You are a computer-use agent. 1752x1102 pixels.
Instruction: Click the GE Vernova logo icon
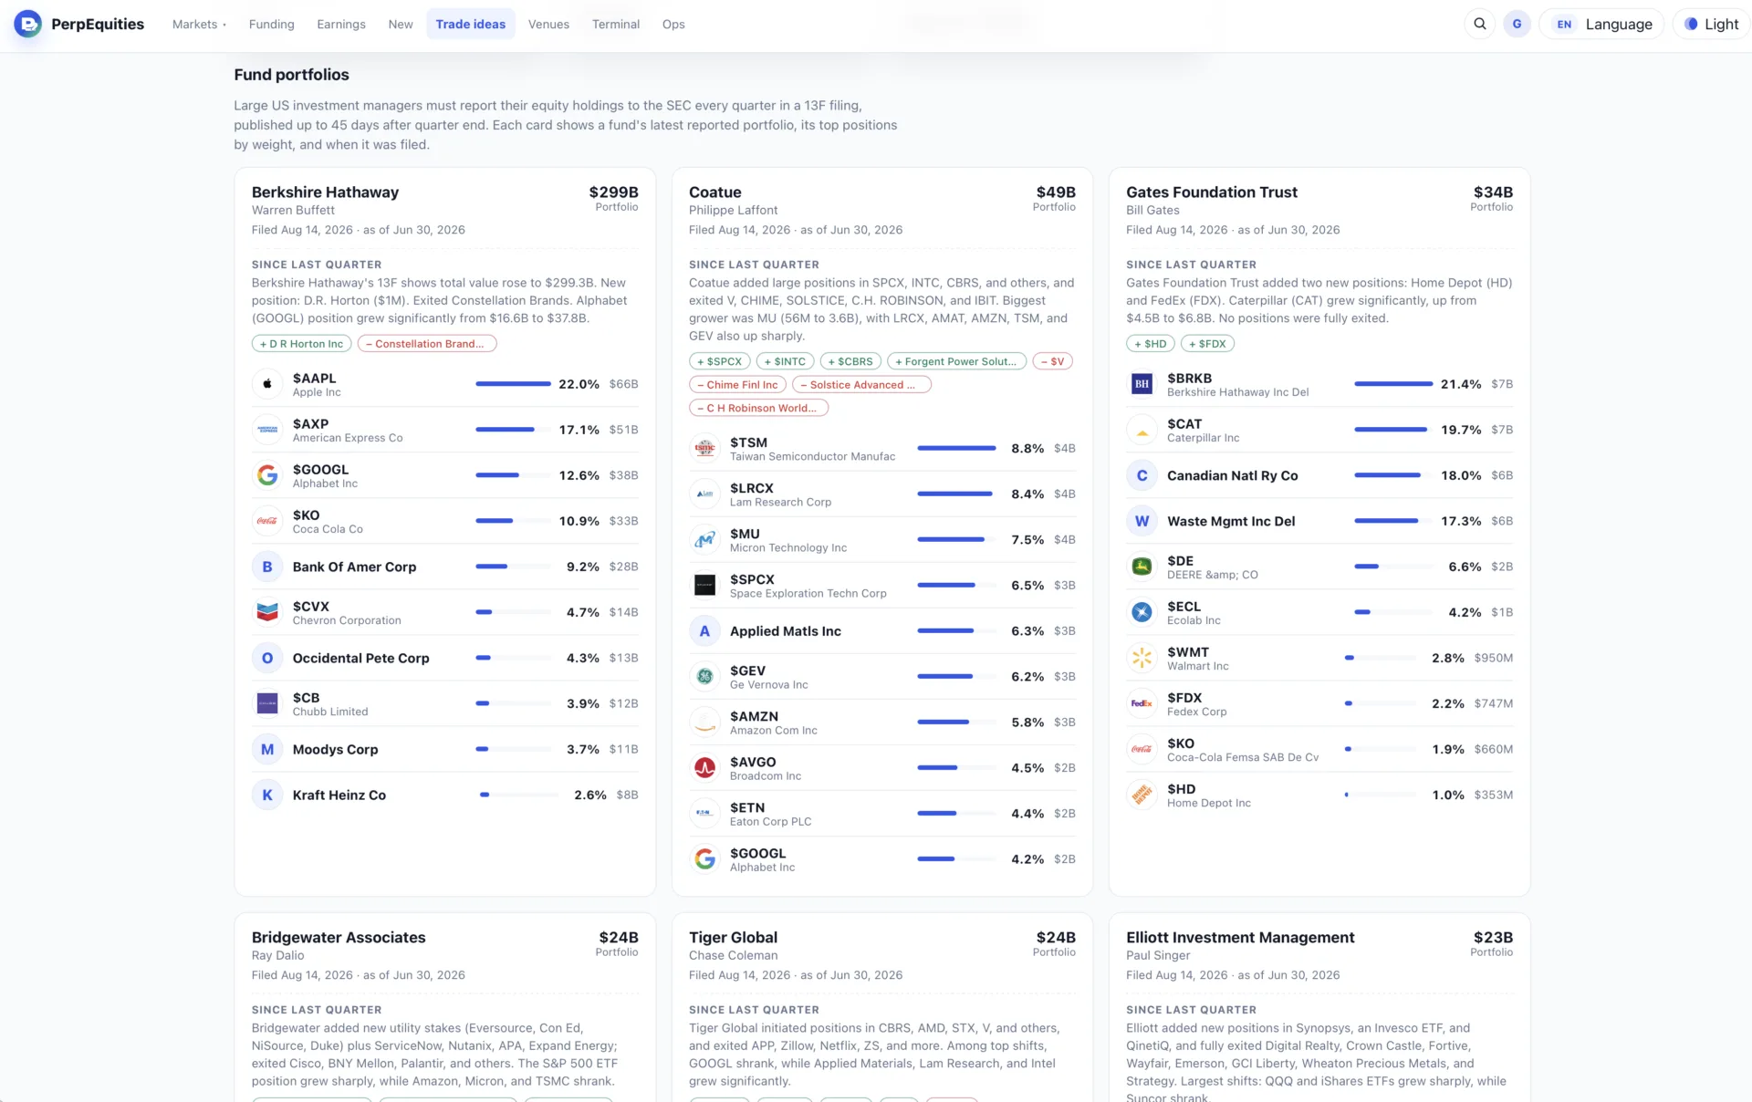(x=704, y=676)
